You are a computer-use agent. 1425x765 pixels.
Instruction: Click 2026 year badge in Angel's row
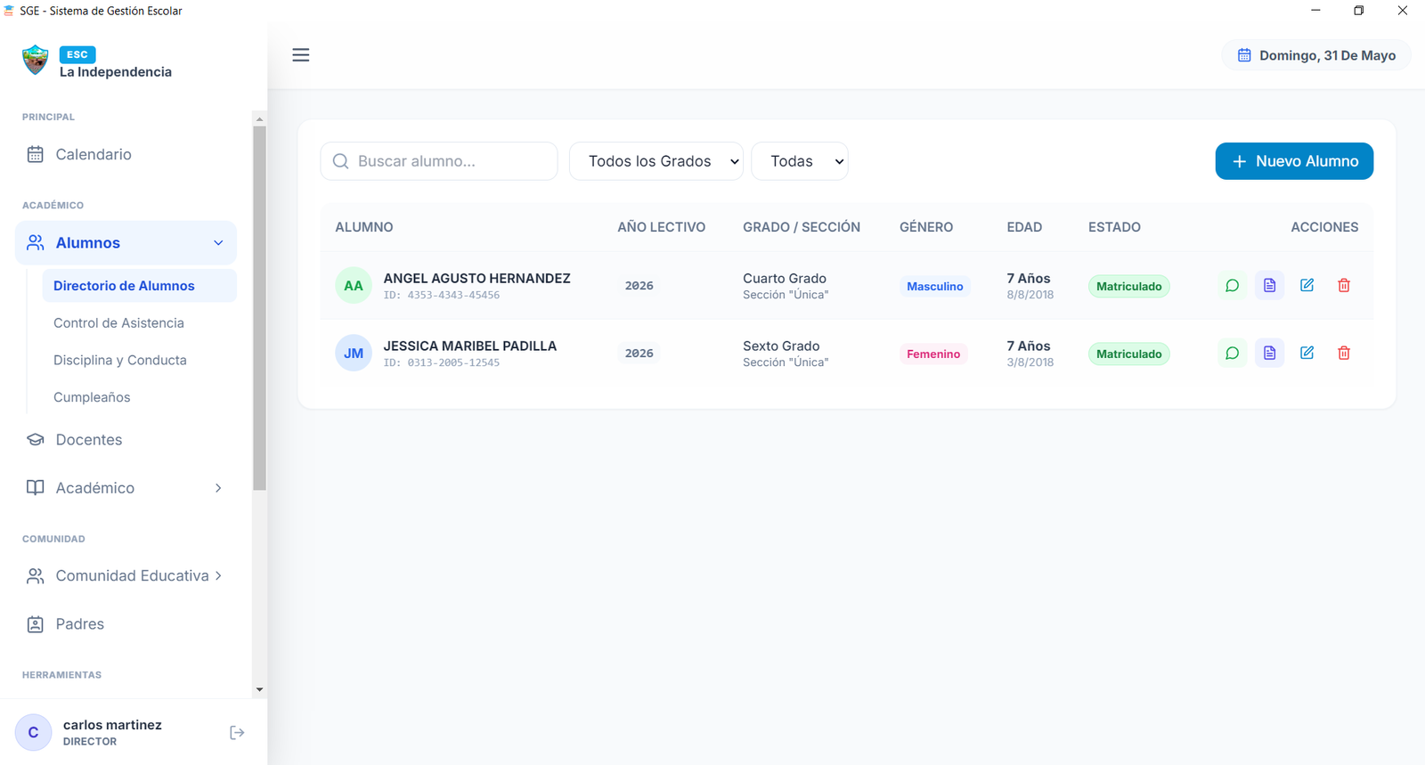639,286
